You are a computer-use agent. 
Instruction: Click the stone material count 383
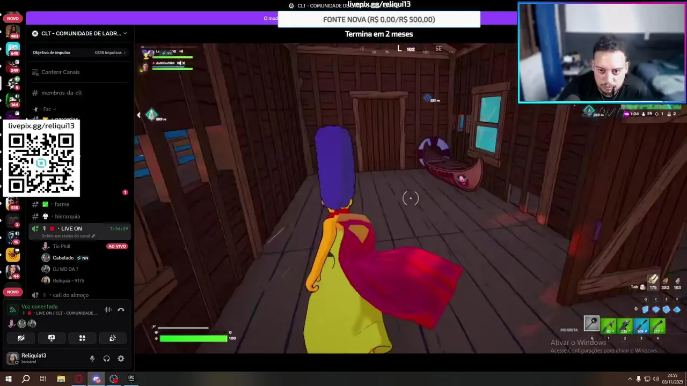pyautogui.click(x=666, y=283)
